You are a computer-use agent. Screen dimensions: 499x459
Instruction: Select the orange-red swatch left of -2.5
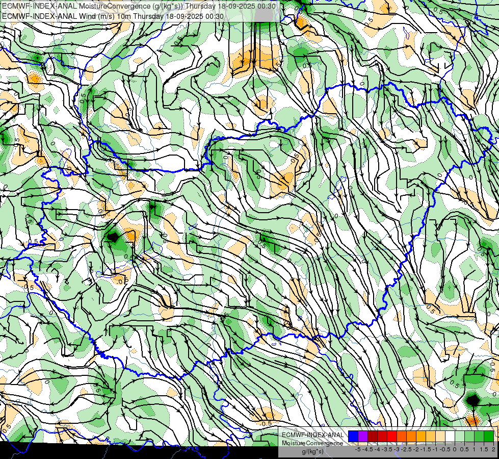[x=402, y=436]
